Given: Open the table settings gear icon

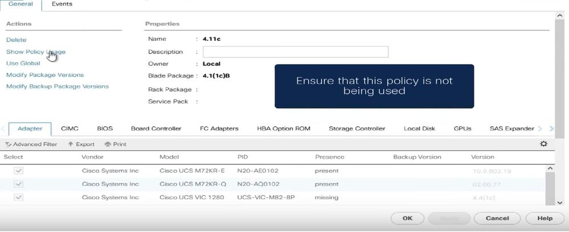Looking at the screenshot, I should pyautogui.click(x=543, y=144).
